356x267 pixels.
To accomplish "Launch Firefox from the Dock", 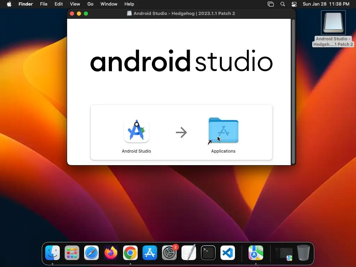I will click(111, 253).
